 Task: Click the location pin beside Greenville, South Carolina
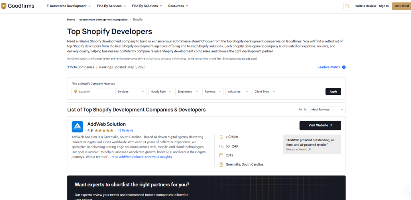tap(221, 164)
